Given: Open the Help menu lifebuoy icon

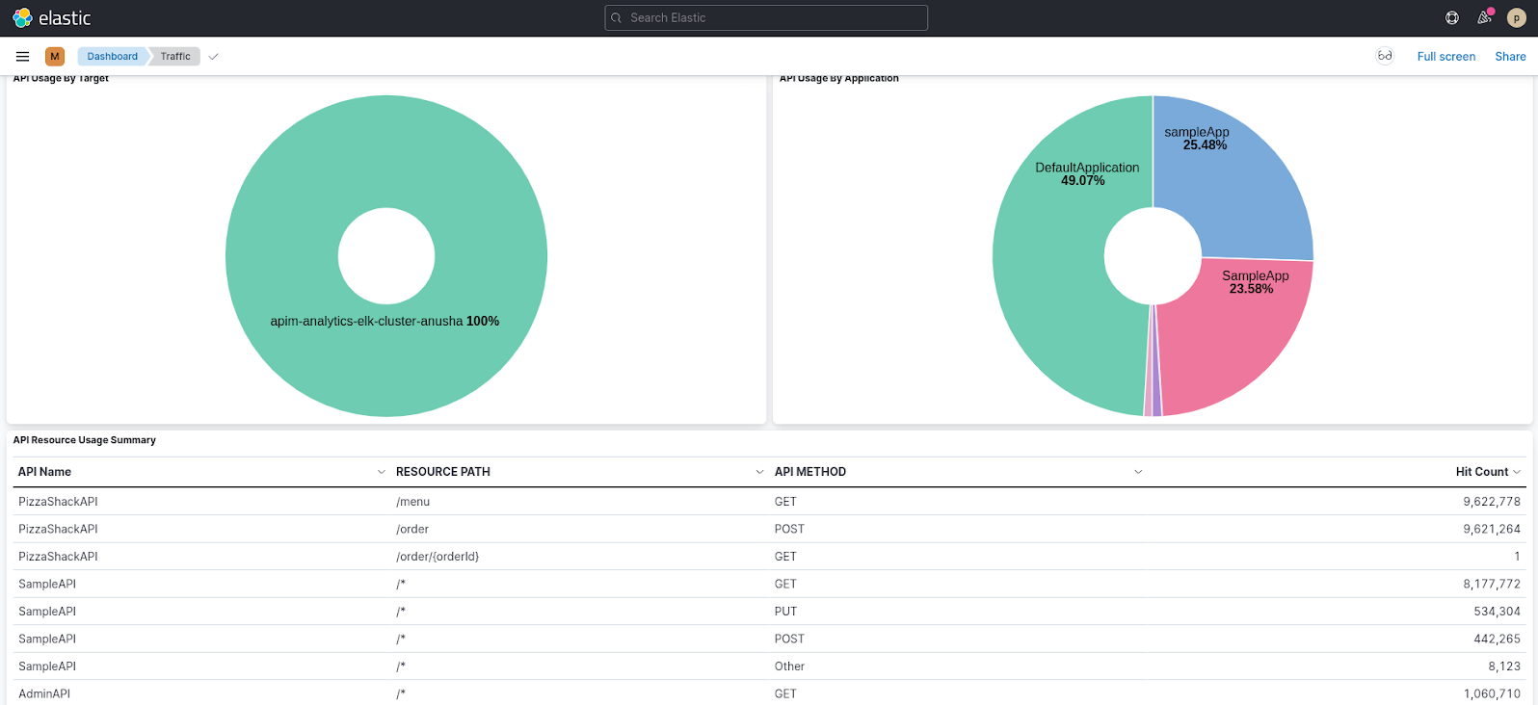Looking at the screenshot, I should pos(1452,18).
